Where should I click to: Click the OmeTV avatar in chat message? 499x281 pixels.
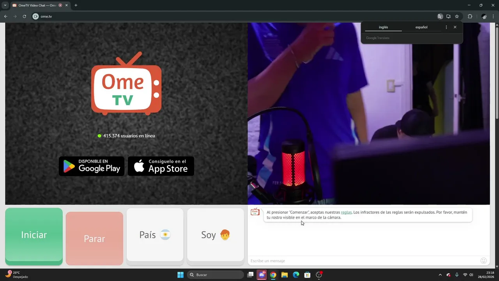click(255, 212)
